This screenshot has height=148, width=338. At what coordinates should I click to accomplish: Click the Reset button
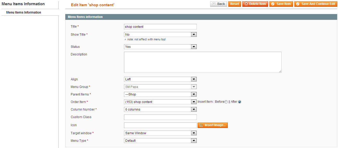[x=235, y=4]
